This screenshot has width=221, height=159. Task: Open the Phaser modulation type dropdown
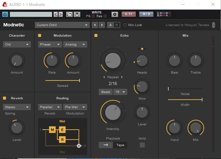(50, 45)
